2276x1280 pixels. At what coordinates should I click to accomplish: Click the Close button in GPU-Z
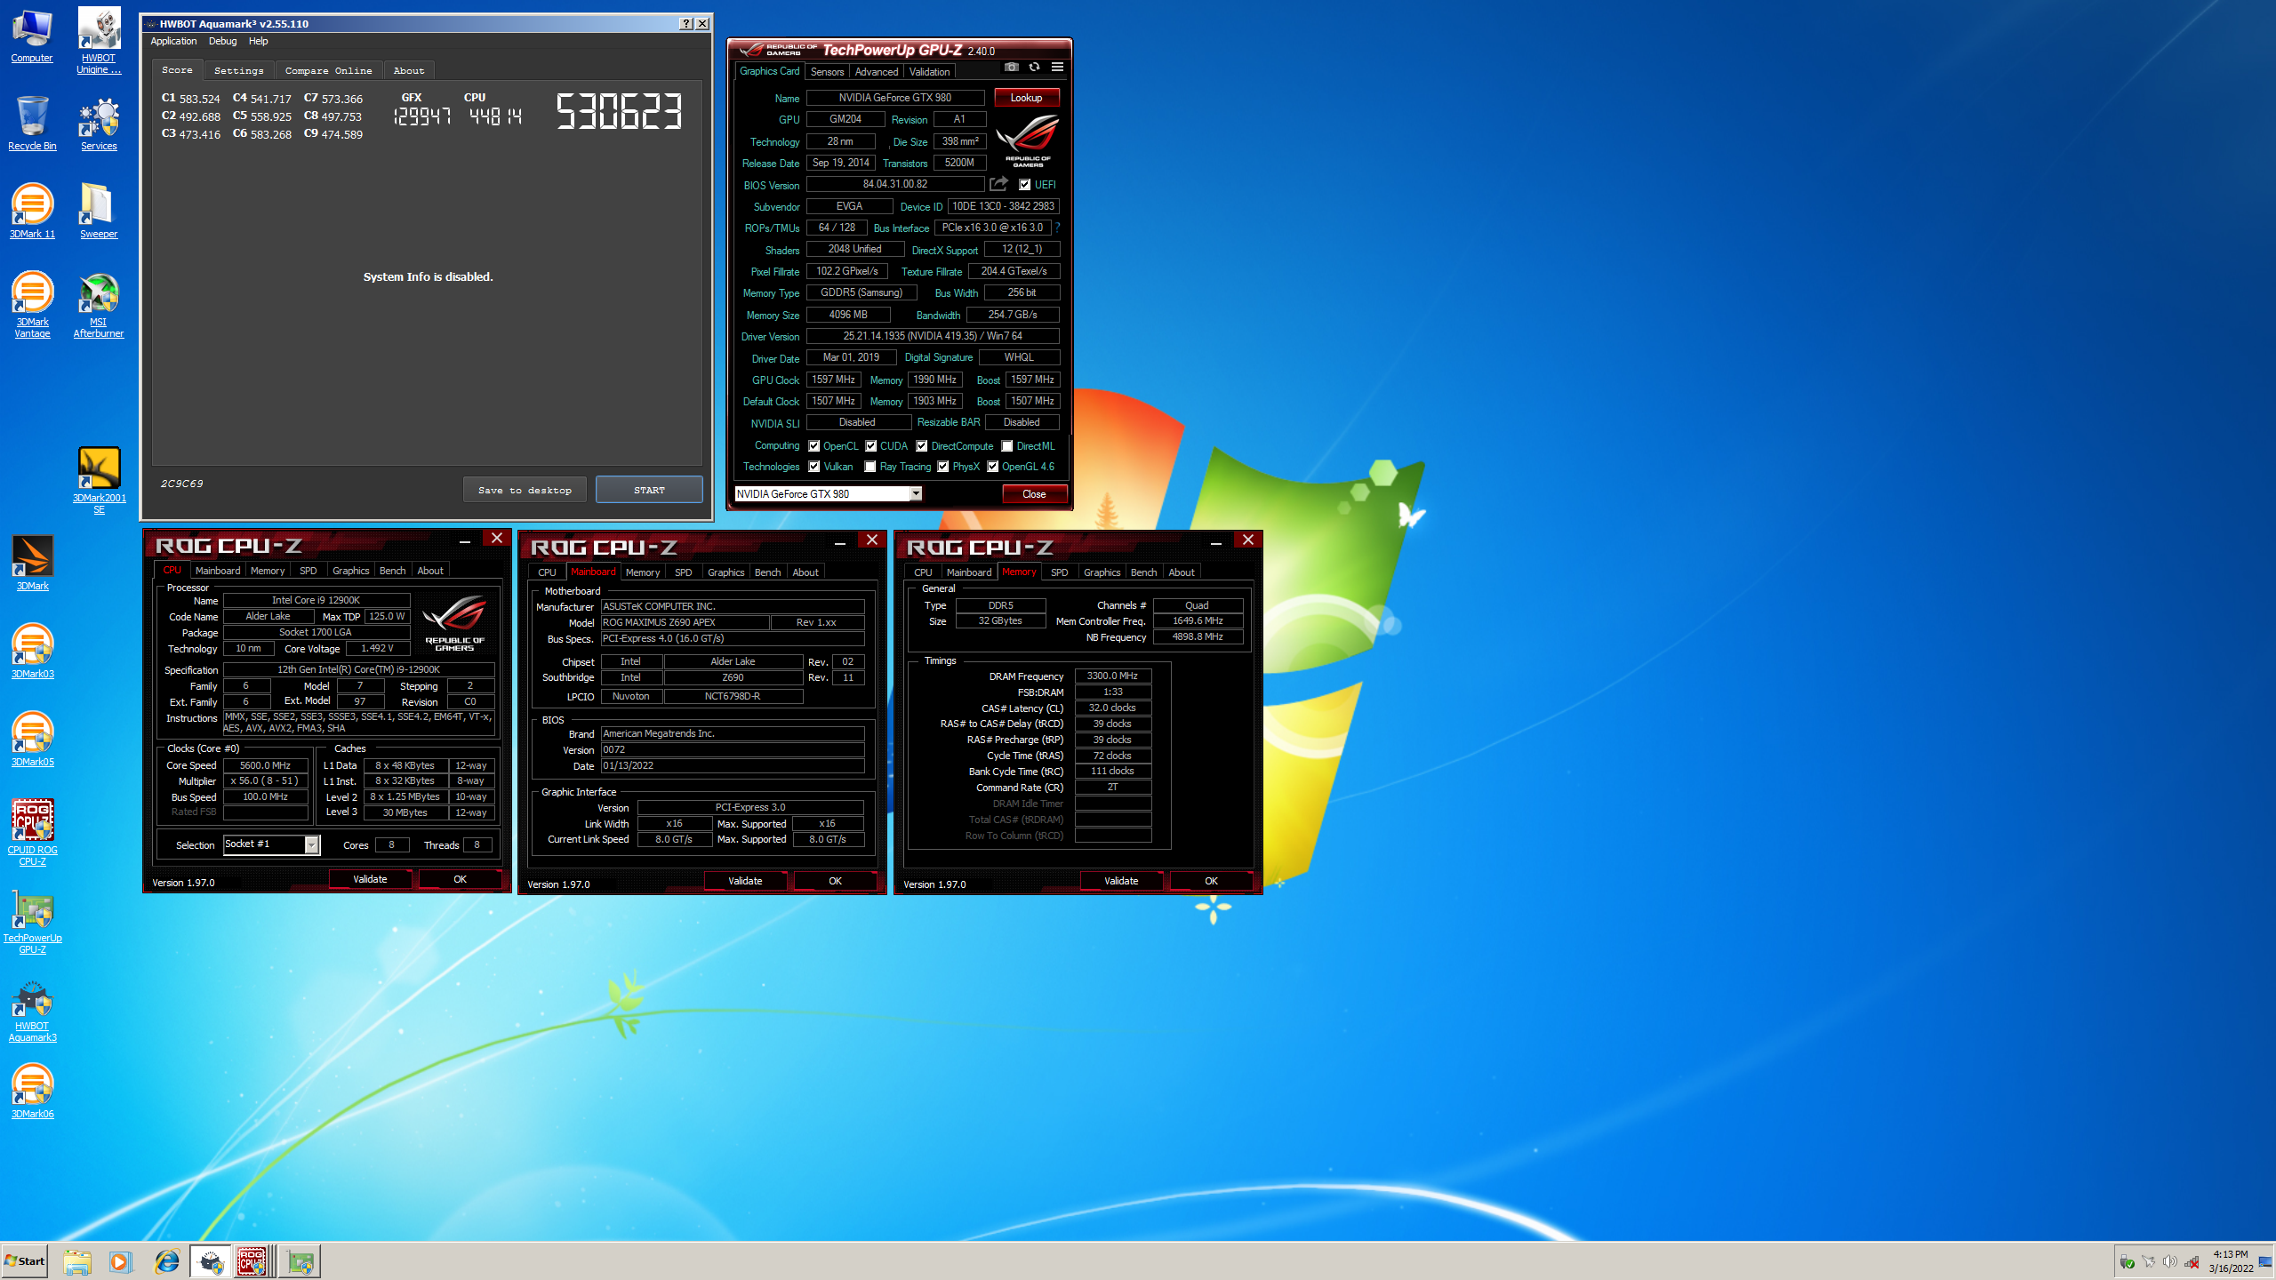1034,493
